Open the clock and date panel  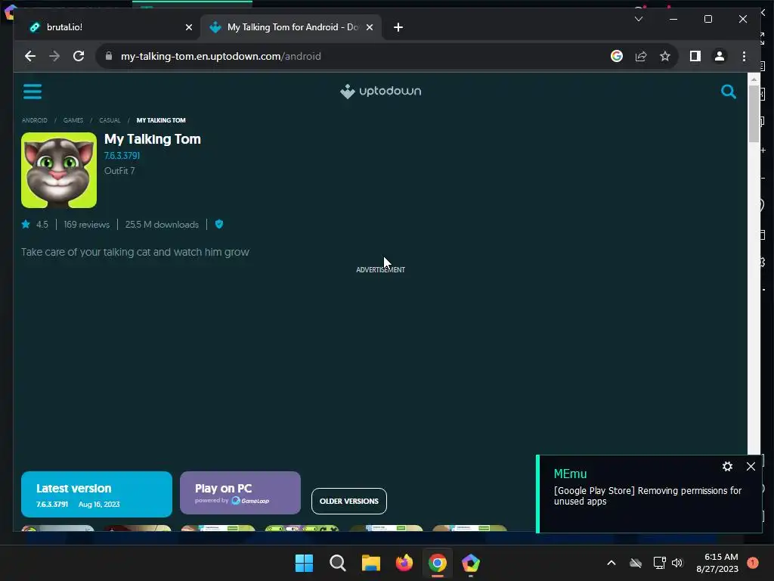717,563
